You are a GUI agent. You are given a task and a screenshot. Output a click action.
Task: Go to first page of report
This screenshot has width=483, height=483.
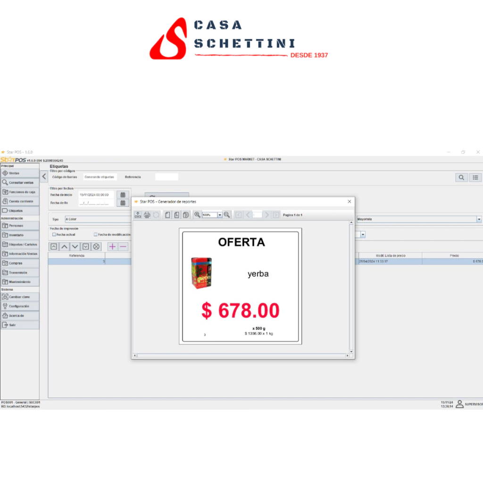[238, 215]
